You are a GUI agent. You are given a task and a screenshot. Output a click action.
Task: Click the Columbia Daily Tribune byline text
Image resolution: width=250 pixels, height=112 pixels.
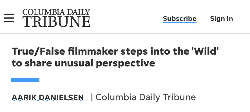point(146,97)
